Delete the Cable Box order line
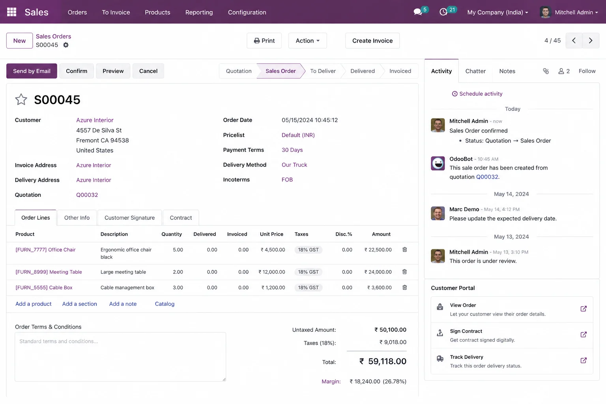This screenshot has width=606, height=404. (404, 288)
